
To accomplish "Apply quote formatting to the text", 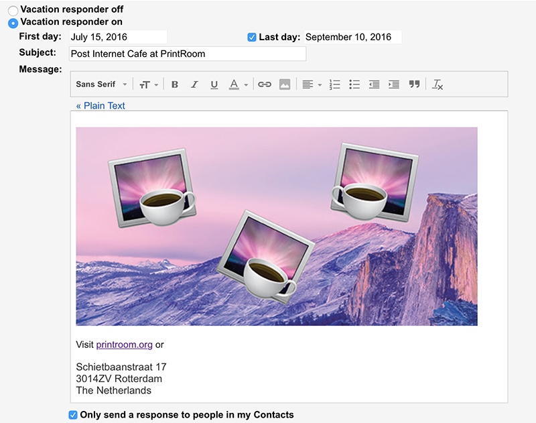I will pos(414,84).
